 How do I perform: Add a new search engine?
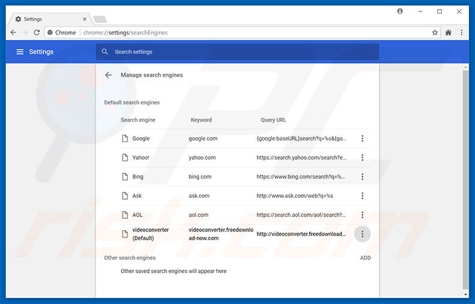pos(366,258)
